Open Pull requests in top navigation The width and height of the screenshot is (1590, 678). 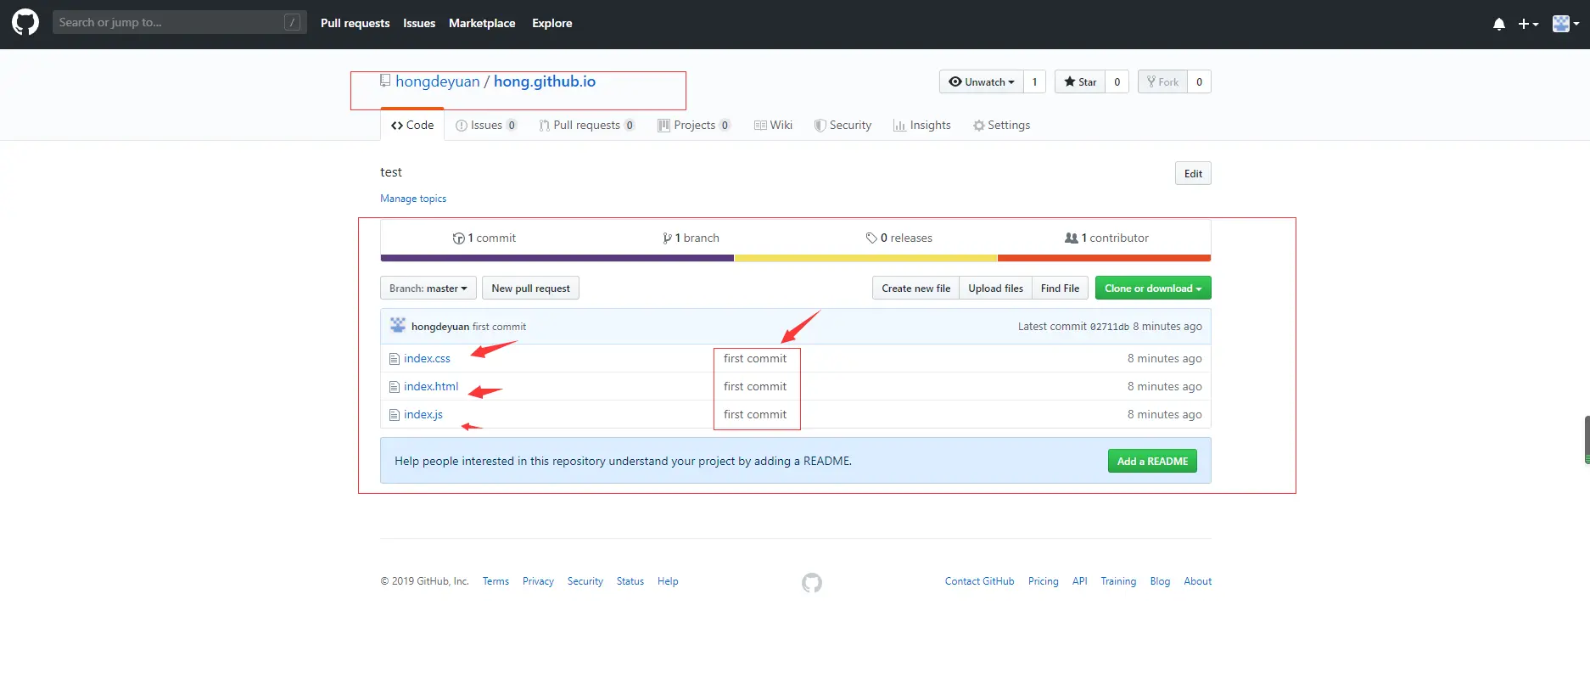point(355,23)
